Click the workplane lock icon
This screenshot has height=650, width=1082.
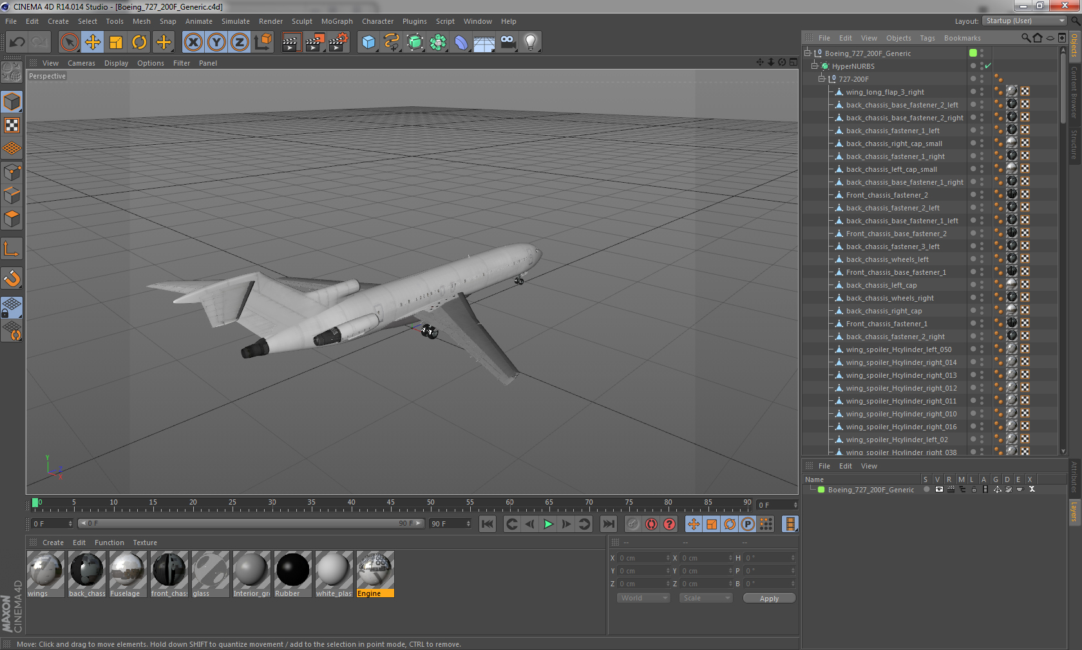coord(12,307)
